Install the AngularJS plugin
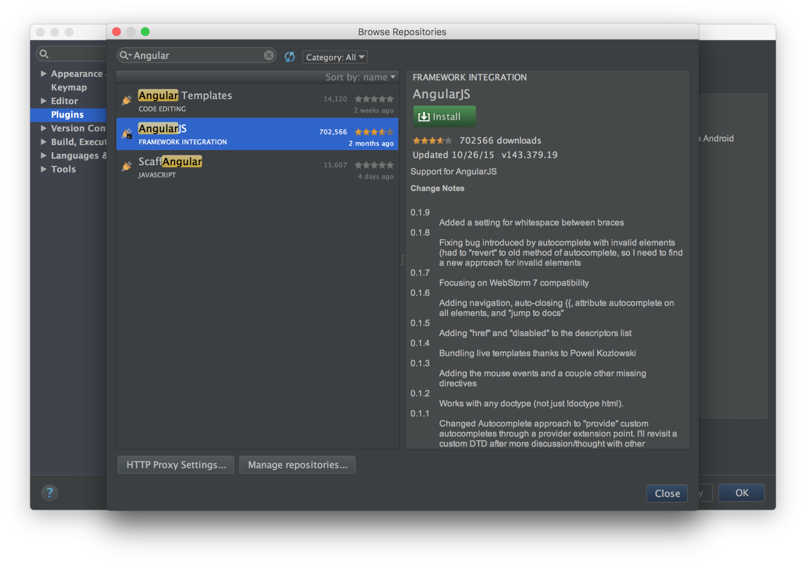The width and height of the screenshot is (806, 568). [x=444, y=117]
